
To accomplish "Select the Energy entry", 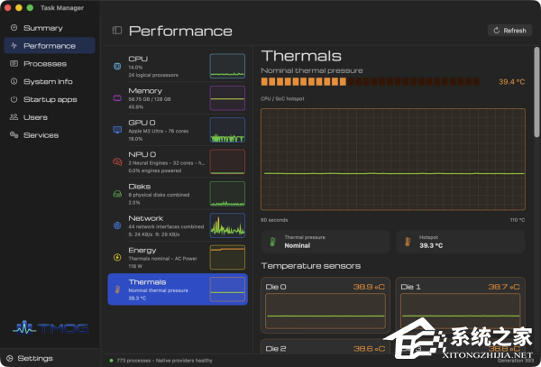I will [178, 257].
